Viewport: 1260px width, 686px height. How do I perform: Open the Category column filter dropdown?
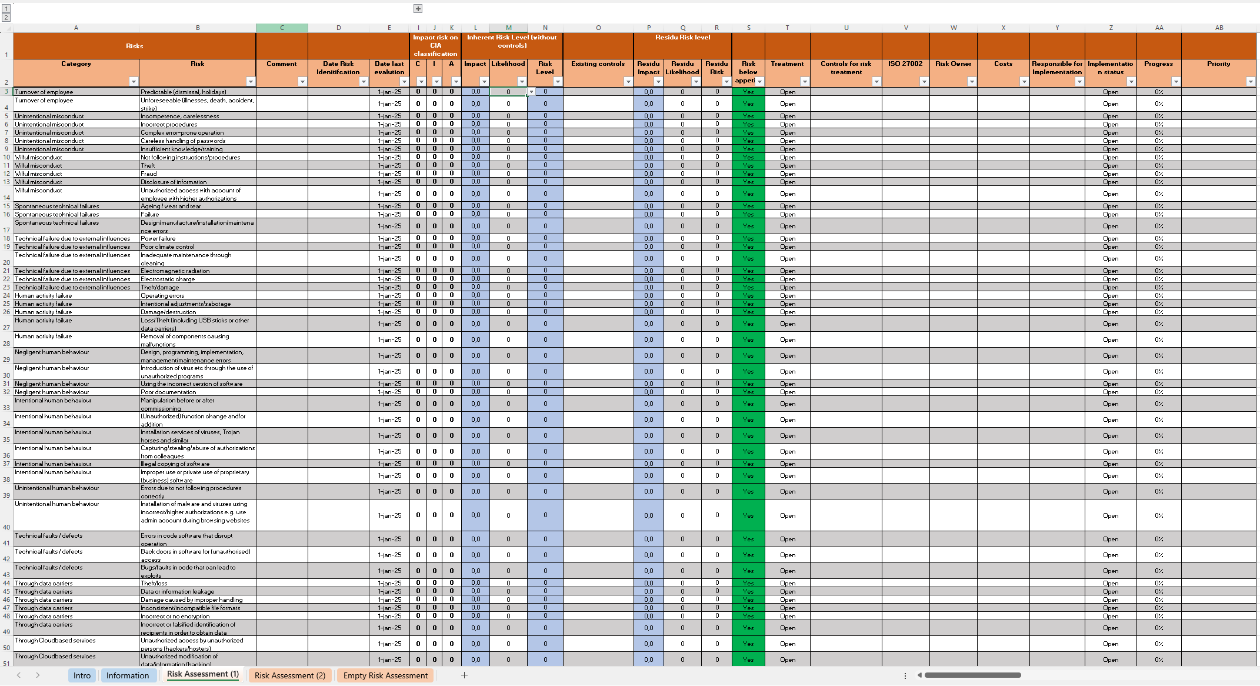pos(134,82)
